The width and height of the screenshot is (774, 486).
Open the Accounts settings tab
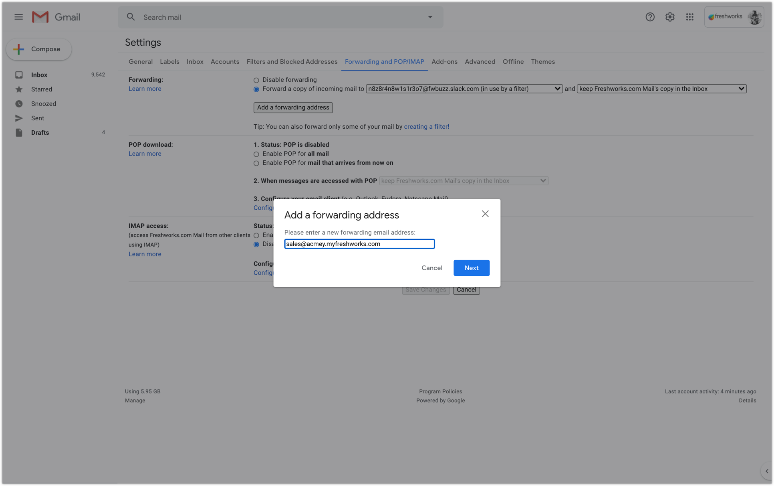click(225, 62)
